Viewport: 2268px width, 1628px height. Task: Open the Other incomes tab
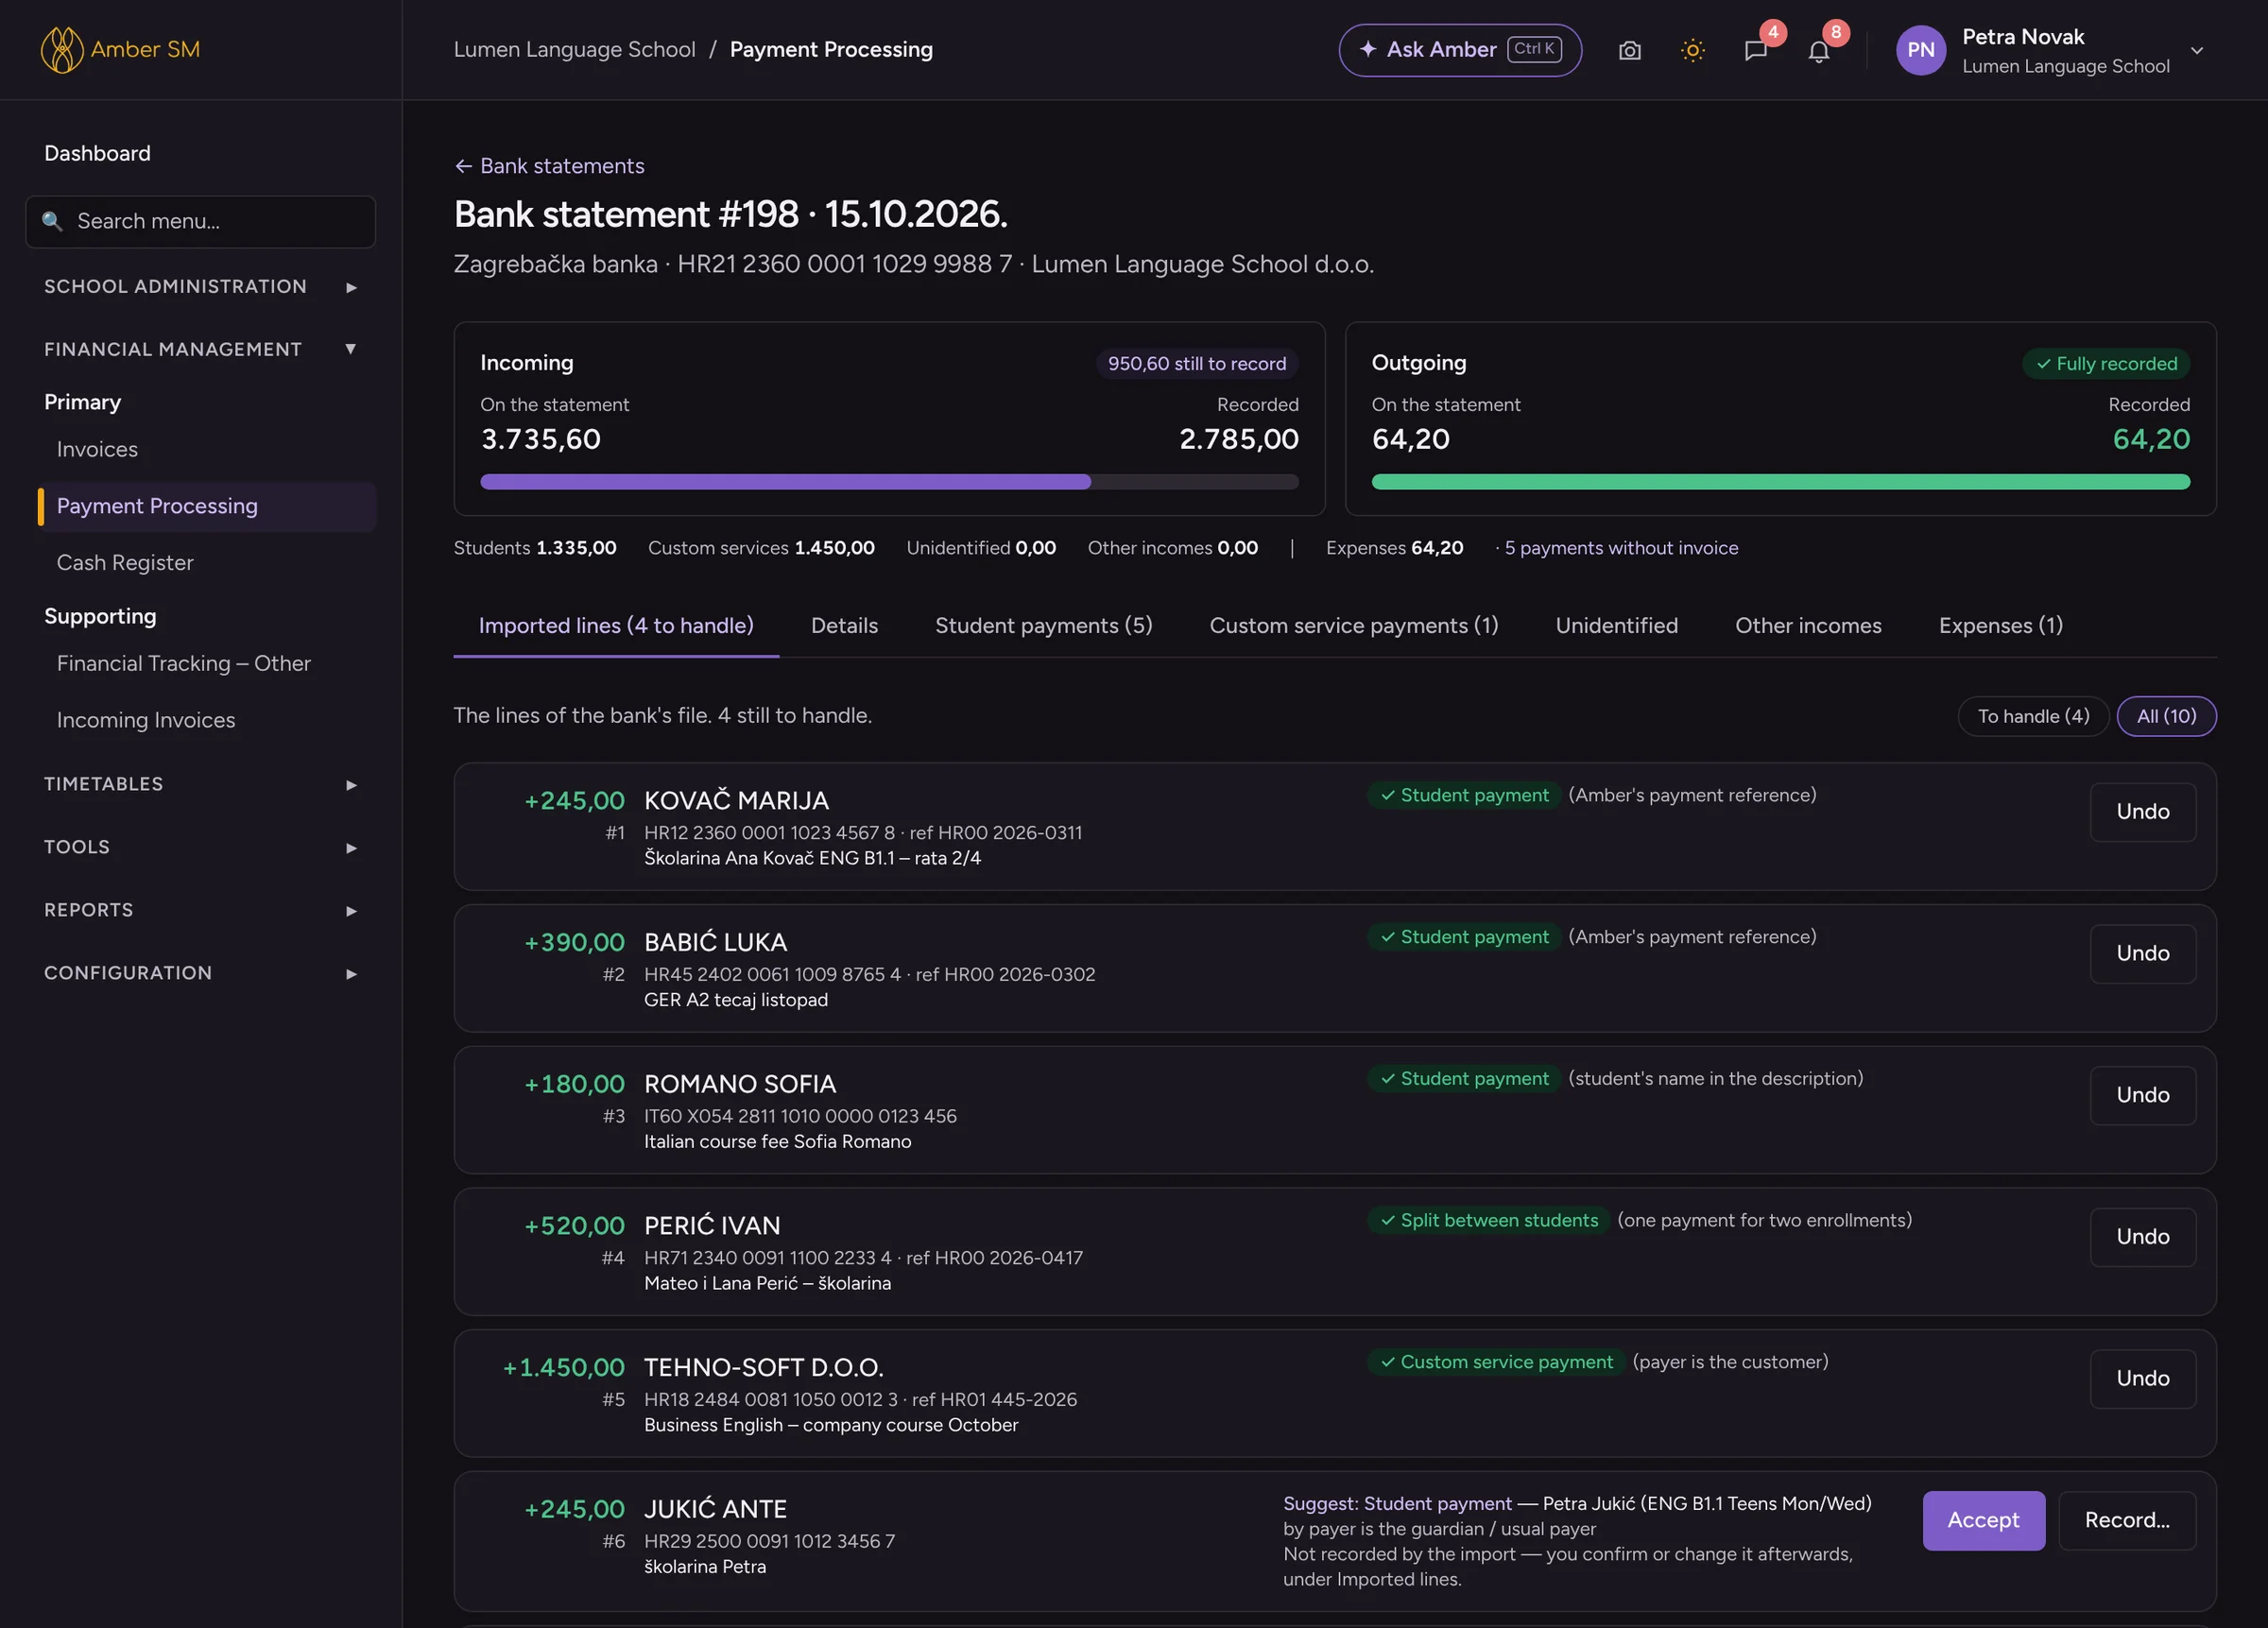point(1808,625)
